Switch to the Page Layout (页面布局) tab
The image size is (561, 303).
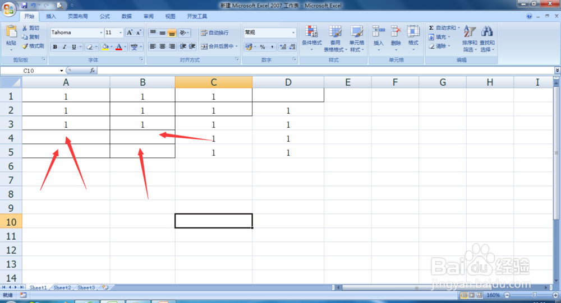pyautogui.click(x=78, y=16)
